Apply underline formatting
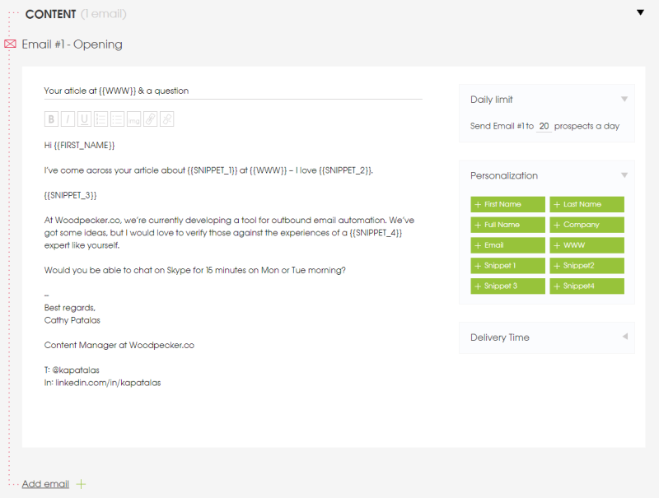This screenshot has width=659, height=498. 84,119
